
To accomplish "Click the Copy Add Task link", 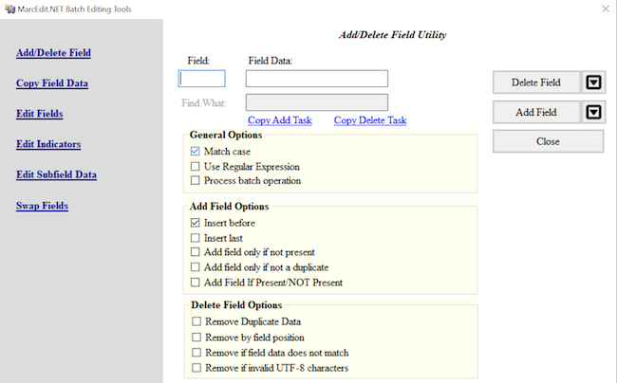I will pyautogui.click(x=280, y=120).
